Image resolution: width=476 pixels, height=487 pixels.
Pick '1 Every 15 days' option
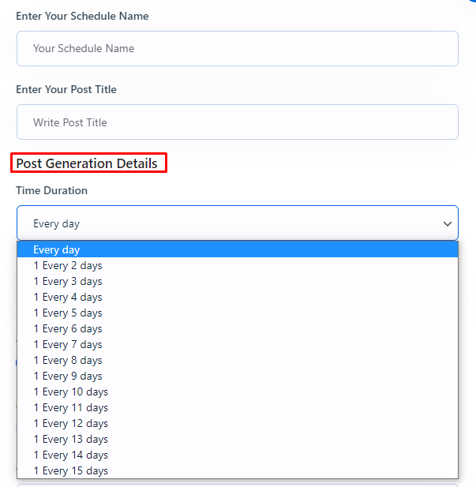coord(238,471)
